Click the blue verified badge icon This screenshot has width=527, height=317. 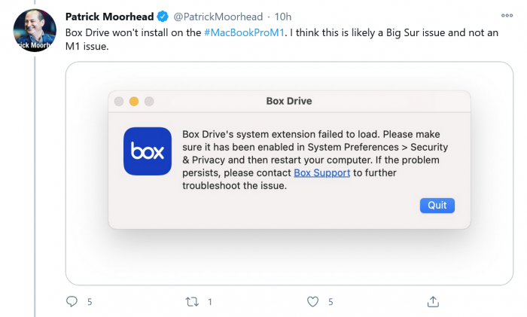coord(162,17)
